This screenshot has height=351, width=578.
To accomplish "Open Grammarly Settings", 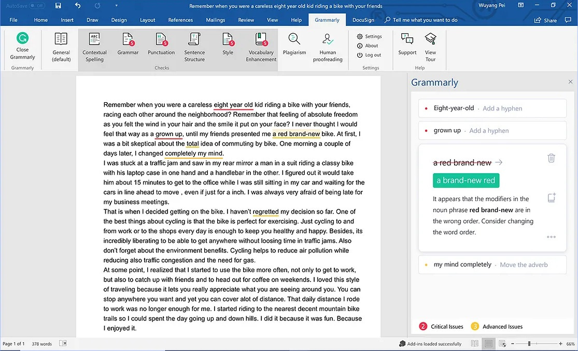I will (369, 36).
